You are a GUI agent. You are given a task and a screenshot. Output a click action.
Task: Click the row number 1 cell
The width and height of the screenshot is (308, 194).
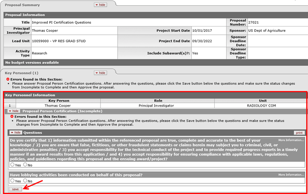coord(9,105)
